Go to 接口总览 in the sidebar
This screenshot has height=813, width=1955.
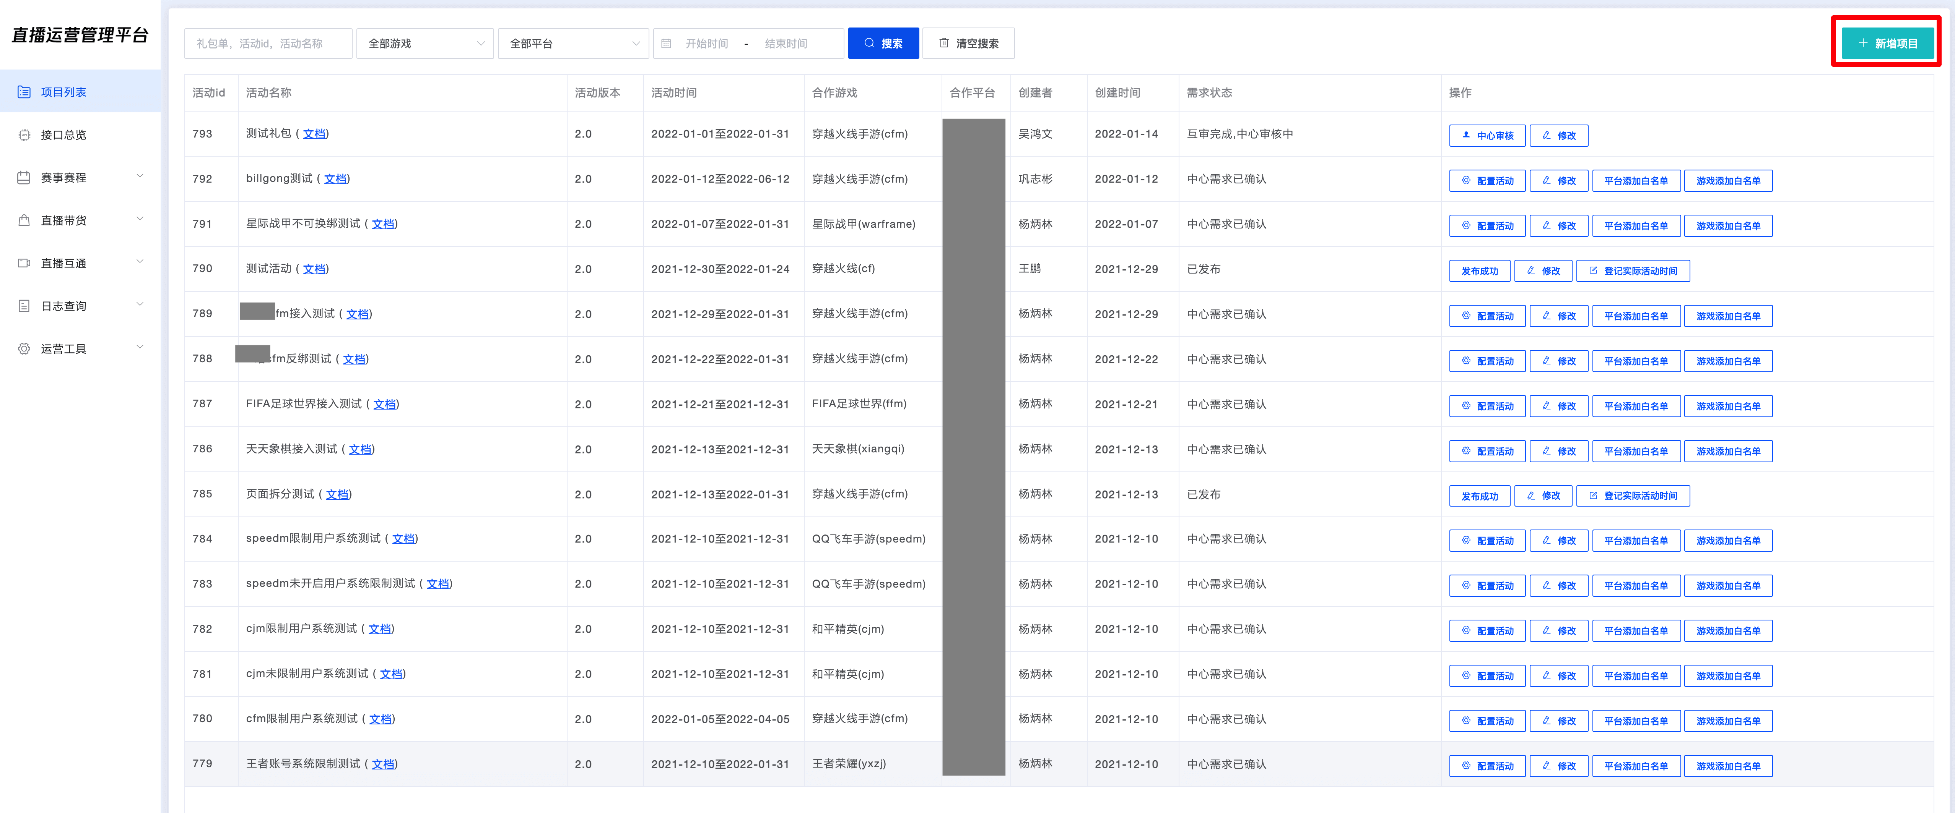pos(80,135)
